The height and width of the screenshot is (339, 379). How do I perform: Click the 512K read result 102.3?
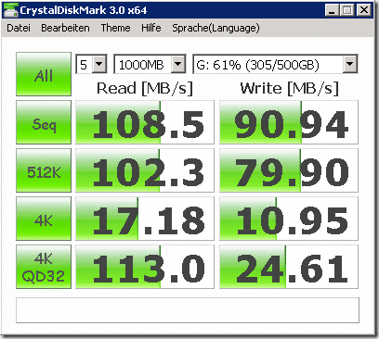tap(145, 170)
